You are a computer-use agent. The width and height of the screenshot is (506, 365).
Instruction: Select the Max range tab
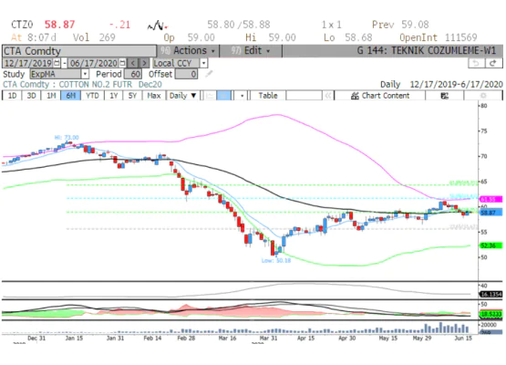[153, 96]
